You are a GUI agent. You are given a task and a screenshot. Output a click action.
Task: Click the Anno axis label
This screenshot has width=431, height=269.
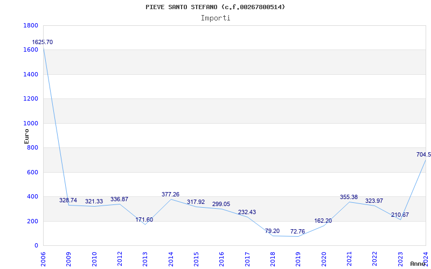418,264
